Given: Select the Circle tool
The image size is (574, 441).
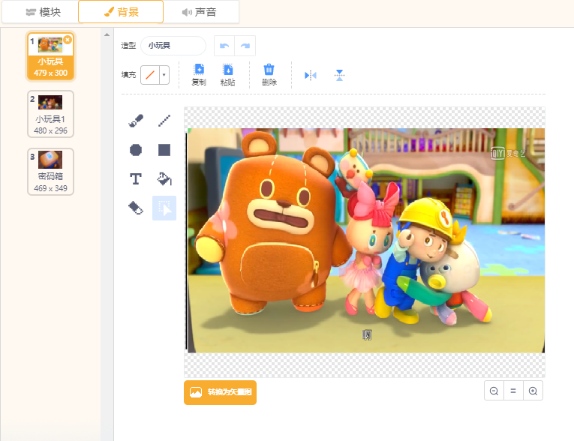Looking at the screenshot, I should (136, 150).
